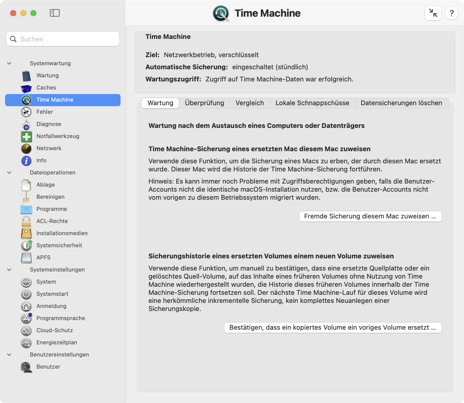Select the Fehler sidebar label

pyautogui.click(x=45, y=112)
